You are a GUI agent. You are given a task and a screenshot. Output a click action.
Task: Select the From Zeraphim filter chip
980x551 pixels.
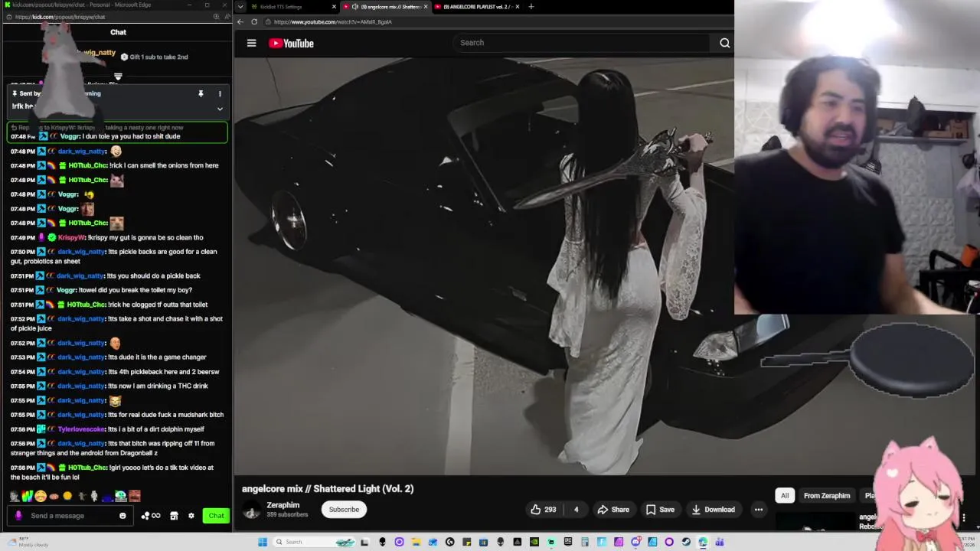click(x=827, y=496)
